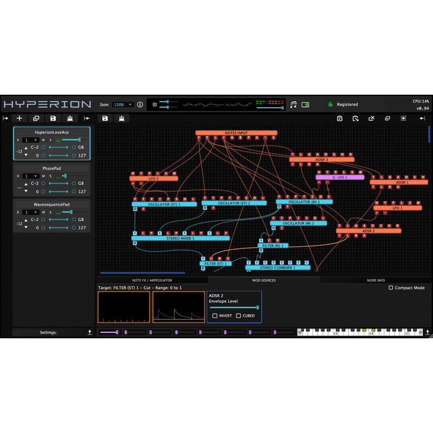Image resolution: width=433 pixels, height=433 pixels.
Task: Solo the PhasePad layer with S button
Action: point(51,176)
